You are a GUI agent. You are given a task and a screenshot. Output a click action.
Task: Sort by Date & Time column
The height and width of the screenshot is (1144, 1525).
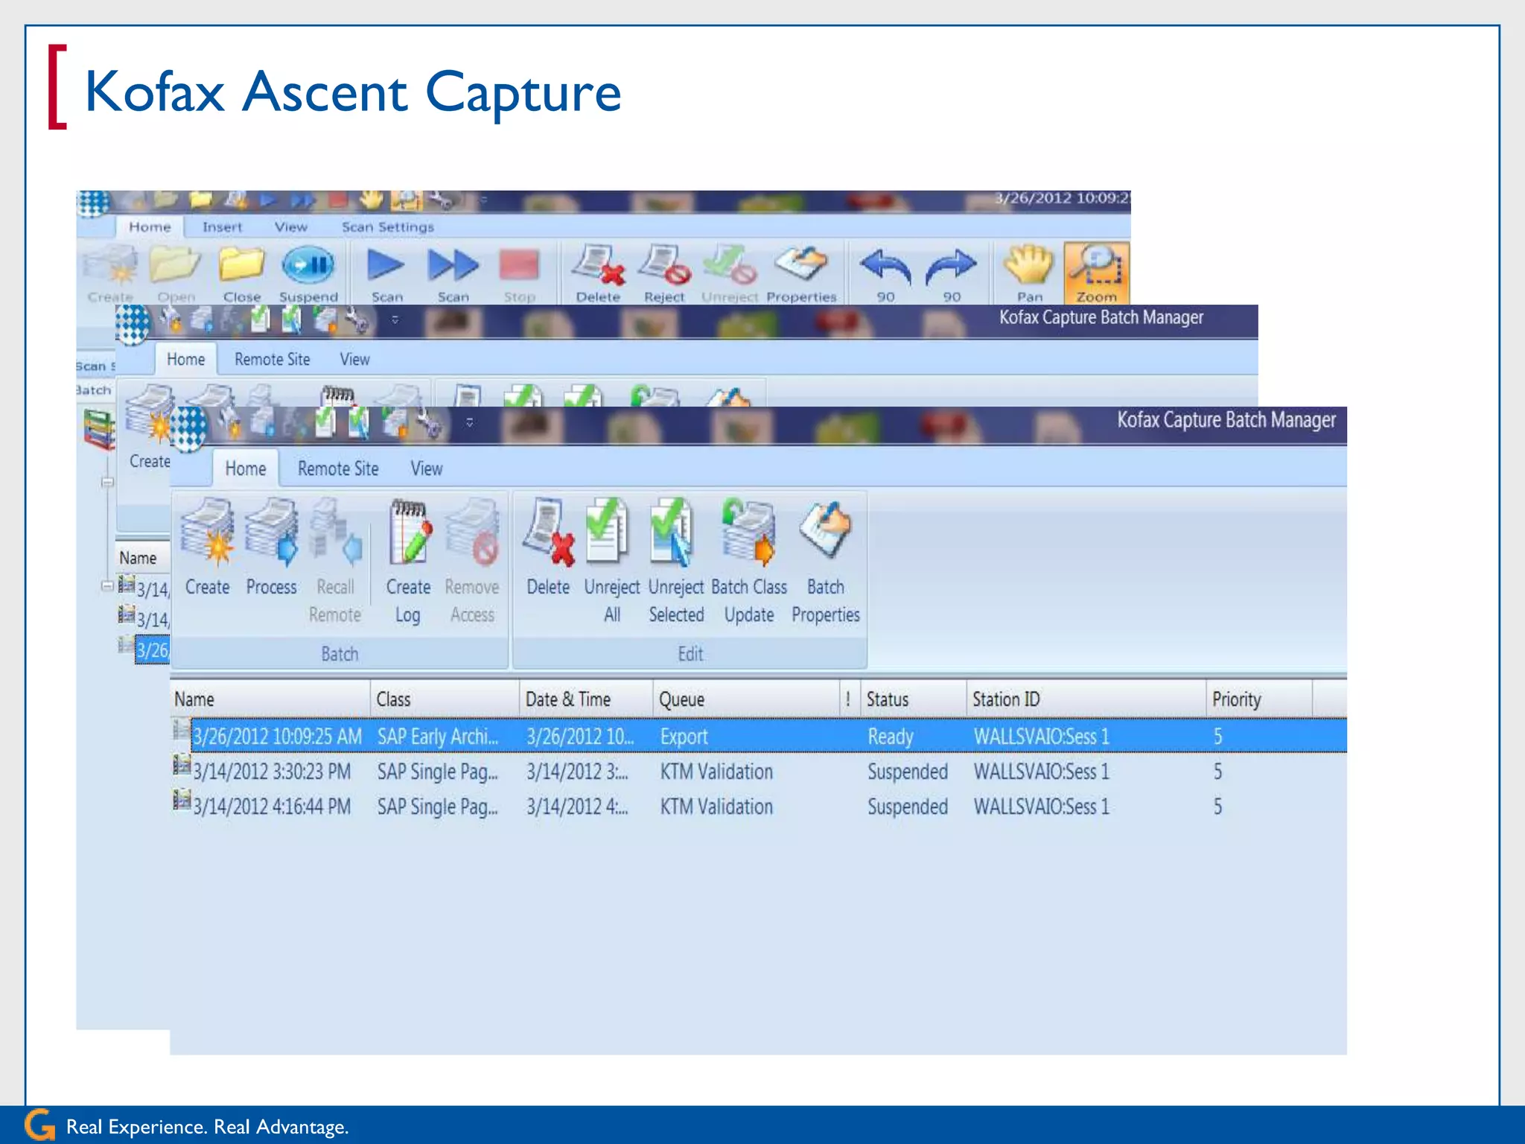pyautogui.click(x=586, y=699)
